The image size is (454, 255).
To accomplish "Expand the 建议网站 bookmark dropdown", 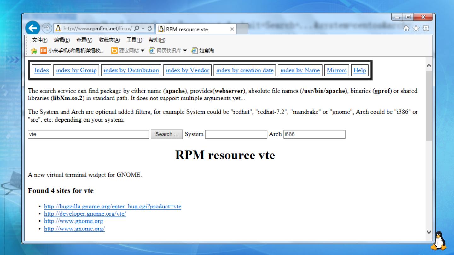I will [x=143, y=51].
